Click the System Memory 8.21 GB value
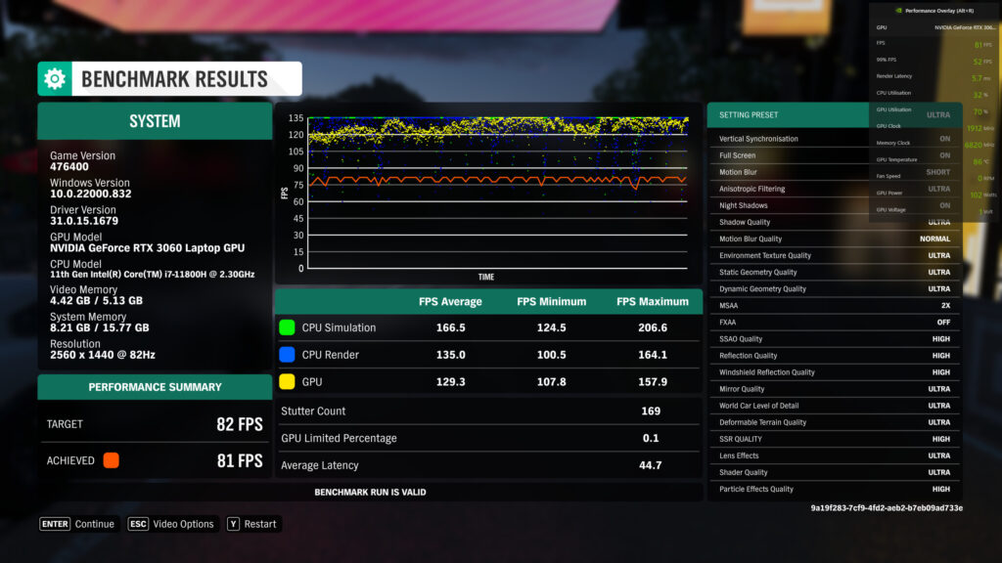1002x563 pixels. (x=100, y=327)
